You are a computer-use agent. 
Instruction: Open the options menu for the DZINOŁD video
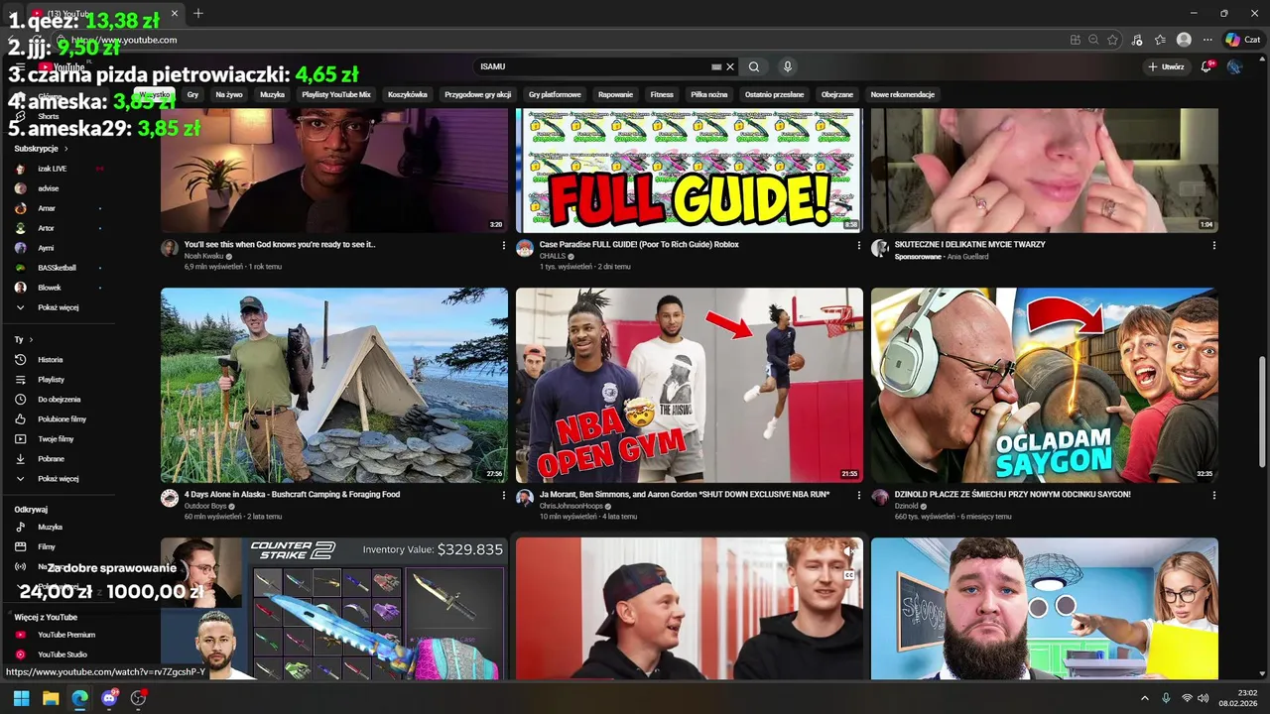click(1214, 495)
